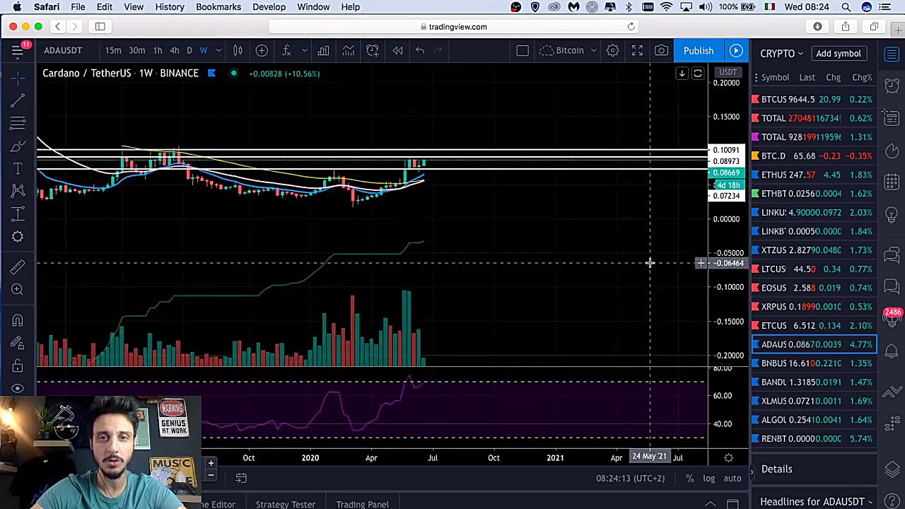
Task: Select the trend line drawing tool
Action: tap(18, 100)
